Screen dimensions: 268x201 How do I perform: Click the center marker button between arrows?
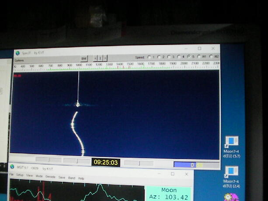(x=100, y=58)
